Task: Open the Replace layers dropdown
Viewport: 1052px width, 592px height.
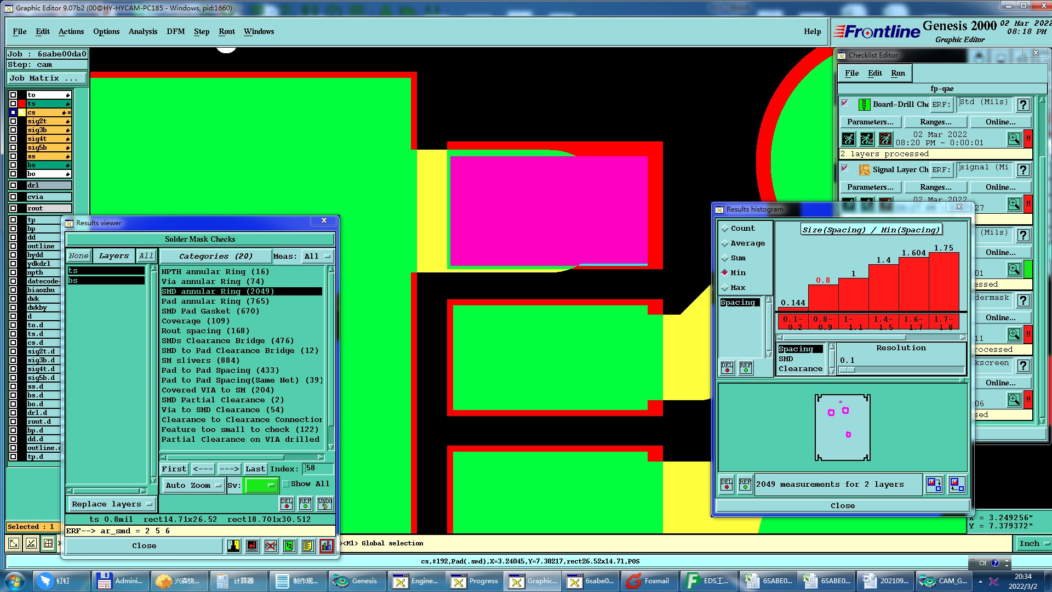Action: coord(112,504)
